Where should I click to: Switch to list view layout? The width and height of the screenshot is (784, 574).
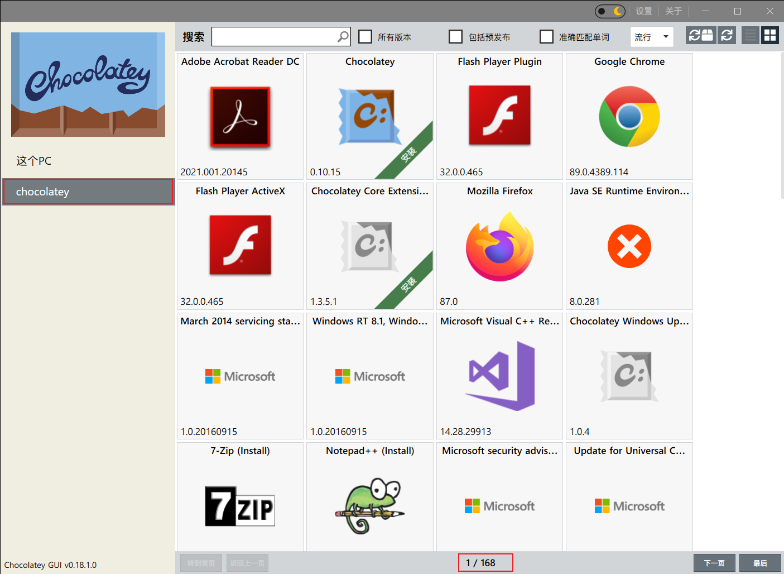pyautogui.click(x=750, y=35)
